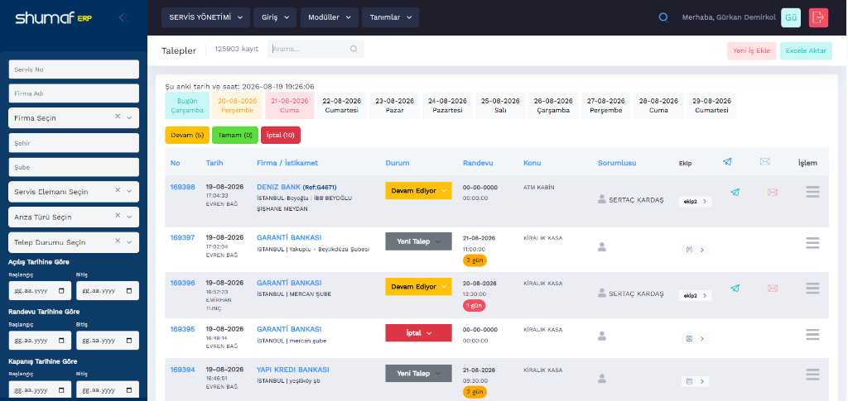
Task: Clear Arıza Türü Seçin with X
Action: coord(118,216)
